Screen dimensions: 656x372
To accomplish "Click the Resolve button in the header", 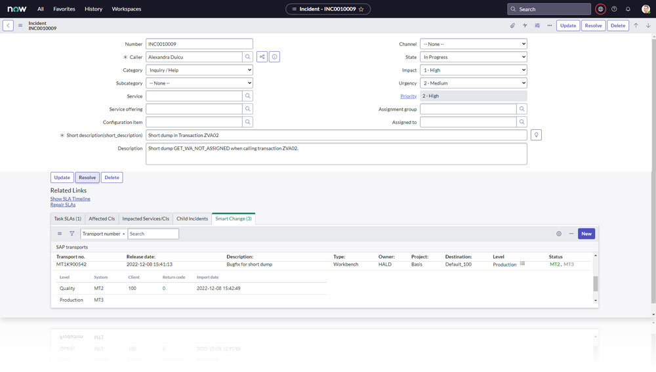I will tap(593, 26).
